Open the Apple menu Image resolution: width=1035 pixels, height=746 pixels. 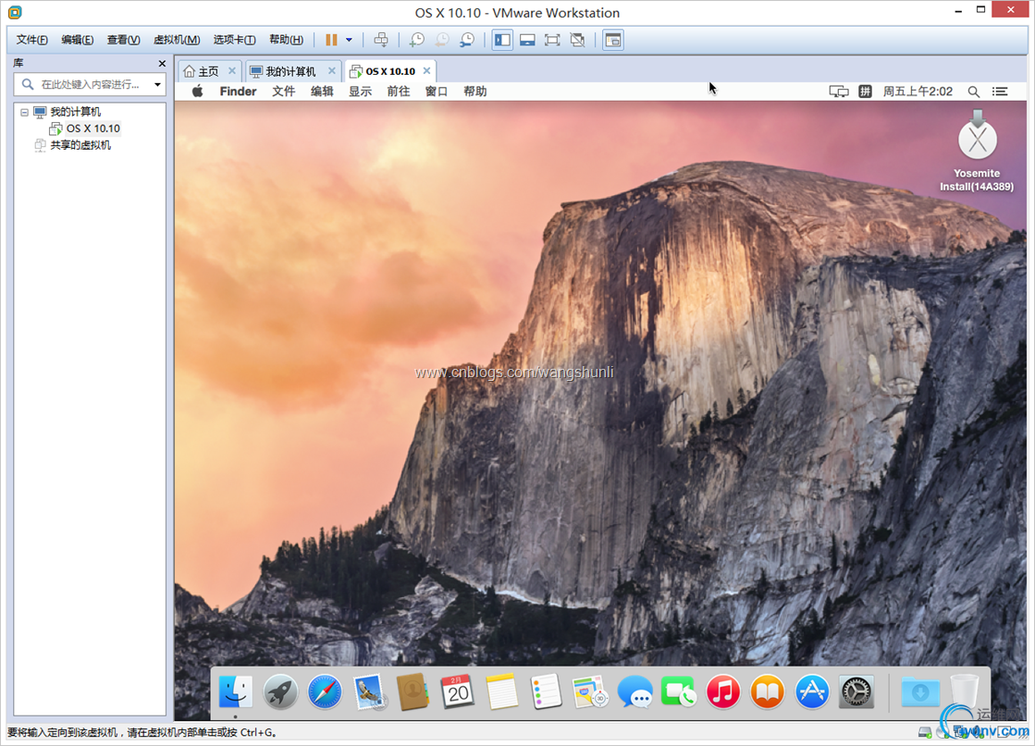click(197, 92)
